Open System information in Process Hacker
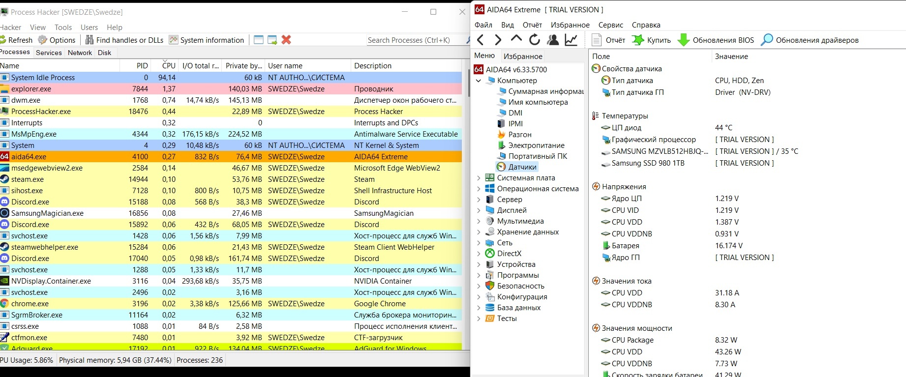 207,40
